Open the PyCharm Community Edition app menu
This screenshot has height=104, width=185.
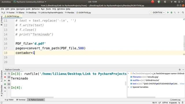[x=30, y=2]
